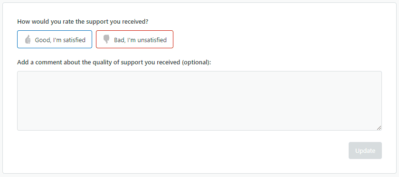Select the "Good, I'm satisfied" rating
This screenshot has height=177, width=399.
pos(55,39)
